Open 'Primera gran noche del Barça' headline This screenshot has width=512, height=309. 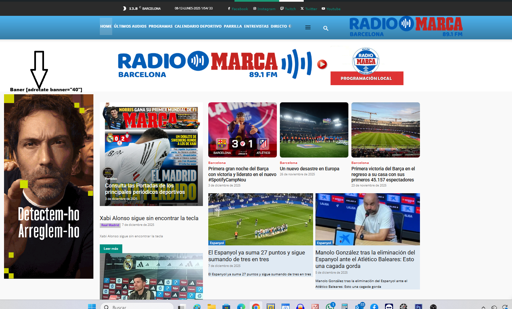(x=242, y=174)
